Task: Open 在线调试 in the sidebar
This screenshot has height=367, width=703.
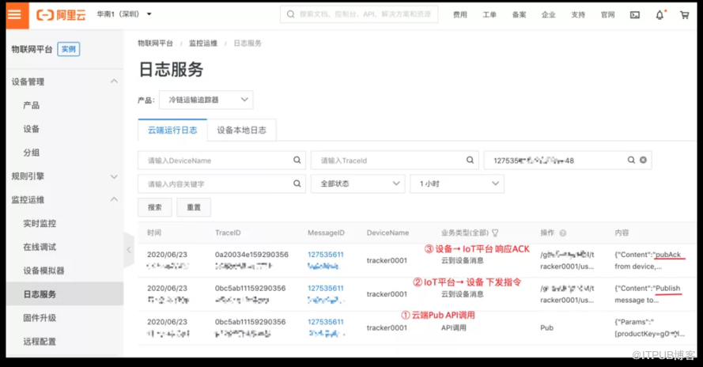Action: (40, 247)
